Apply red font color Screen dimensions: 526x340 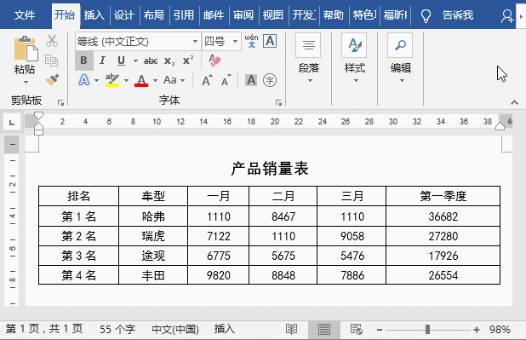(141, 80)
